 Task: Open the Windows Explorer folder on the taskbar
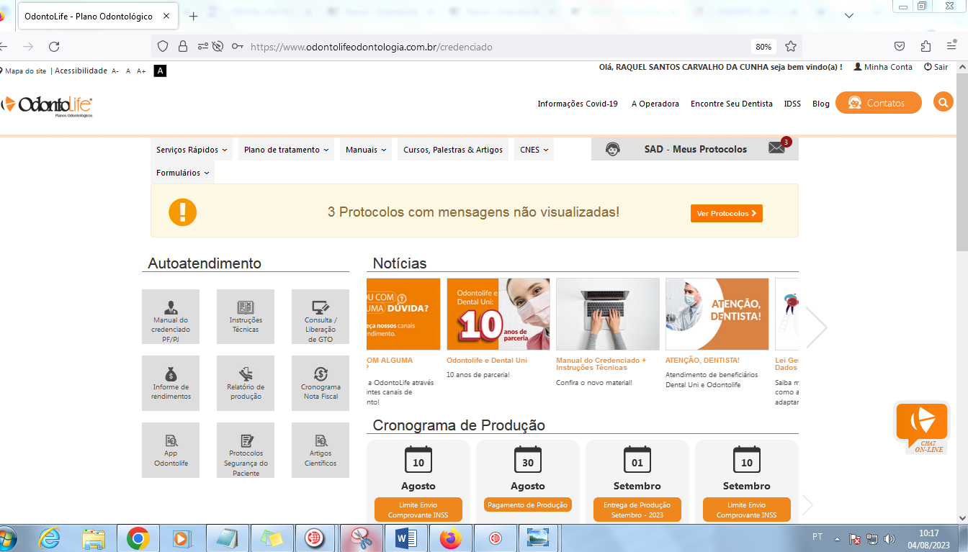(94, 538)
